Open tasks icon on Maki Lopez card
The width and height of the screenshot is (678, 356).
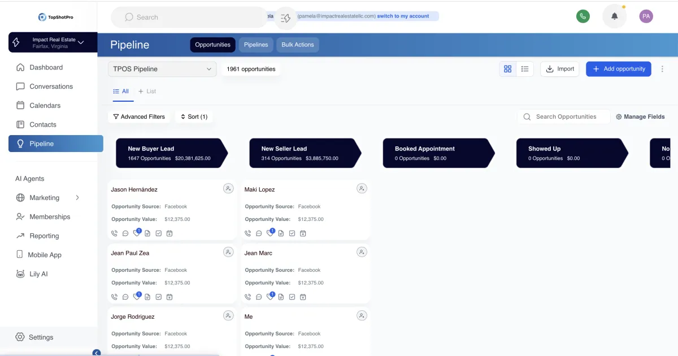click(292, 233)
